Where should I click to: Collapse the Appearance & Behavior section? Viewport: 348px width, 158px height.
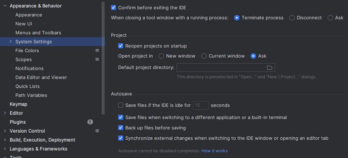[5, 6]
